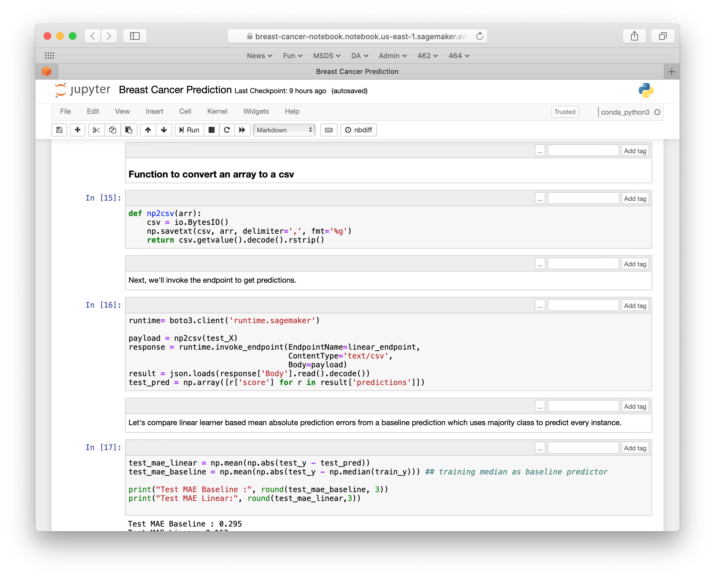Restart kernel and run all cells icon
Viewport: 715px width, 578px height.
(x=242, y=130)
